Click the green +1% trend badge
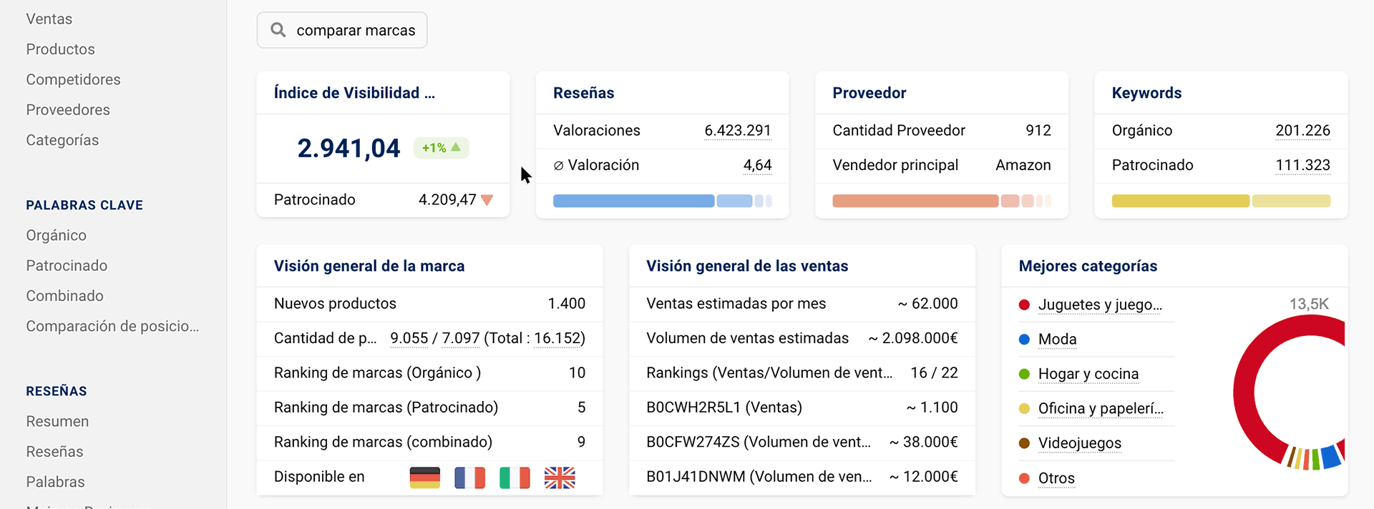The image size is (1374, 509). (x=441, y=148)
